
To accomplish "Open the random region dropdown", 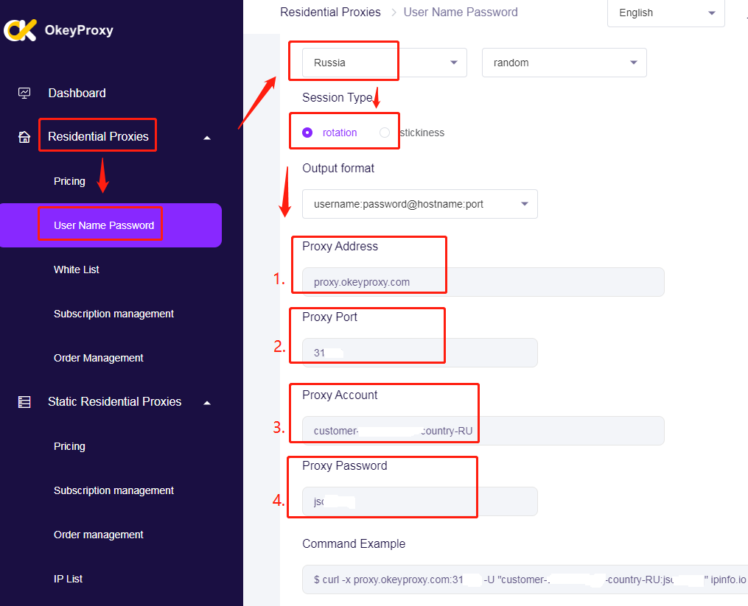I will point(564,63).
